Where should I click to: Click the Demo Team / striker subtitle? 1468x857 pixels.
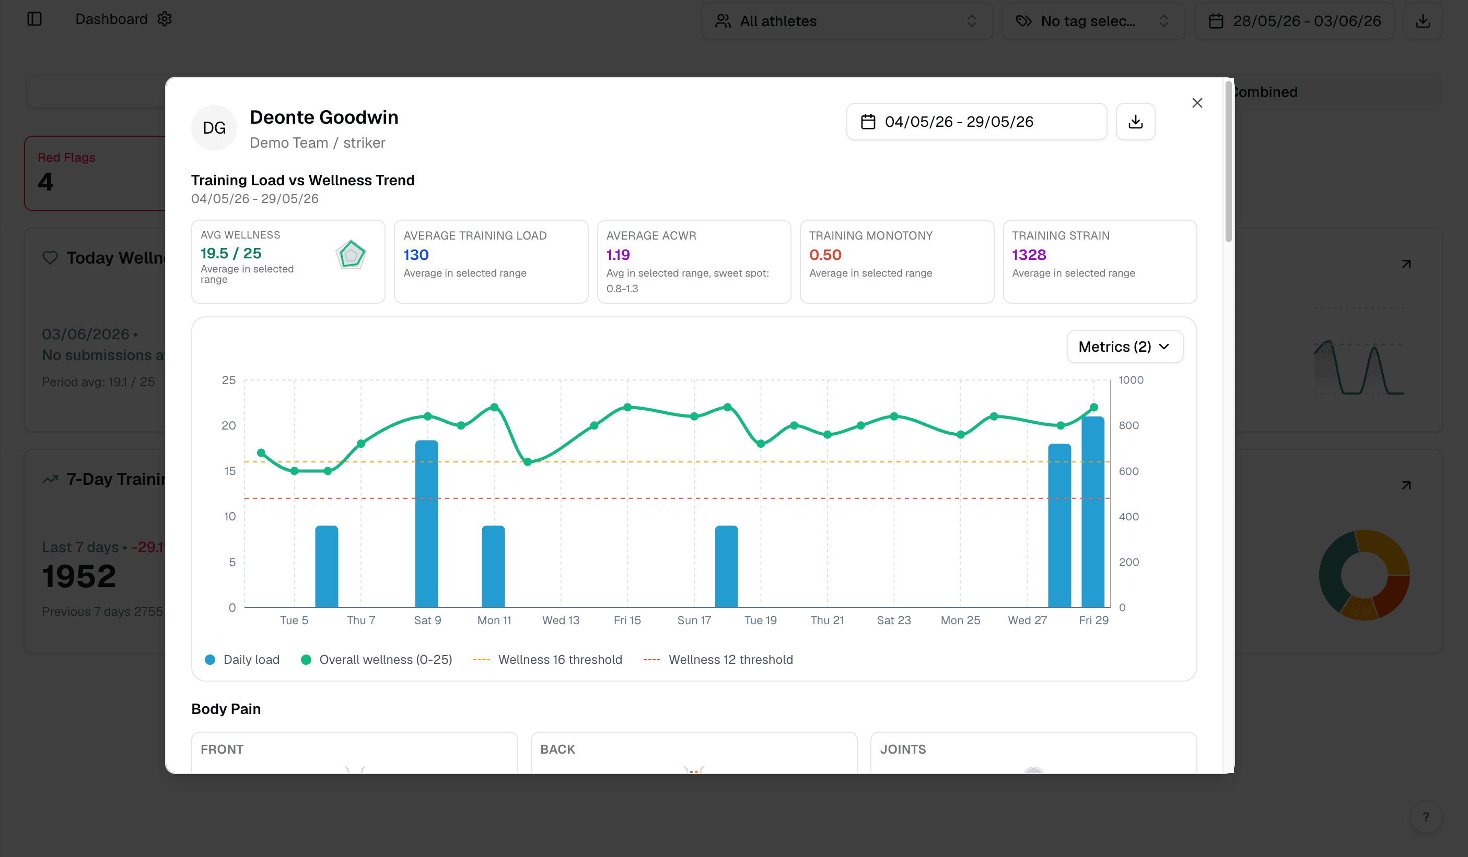pos(318,143)
